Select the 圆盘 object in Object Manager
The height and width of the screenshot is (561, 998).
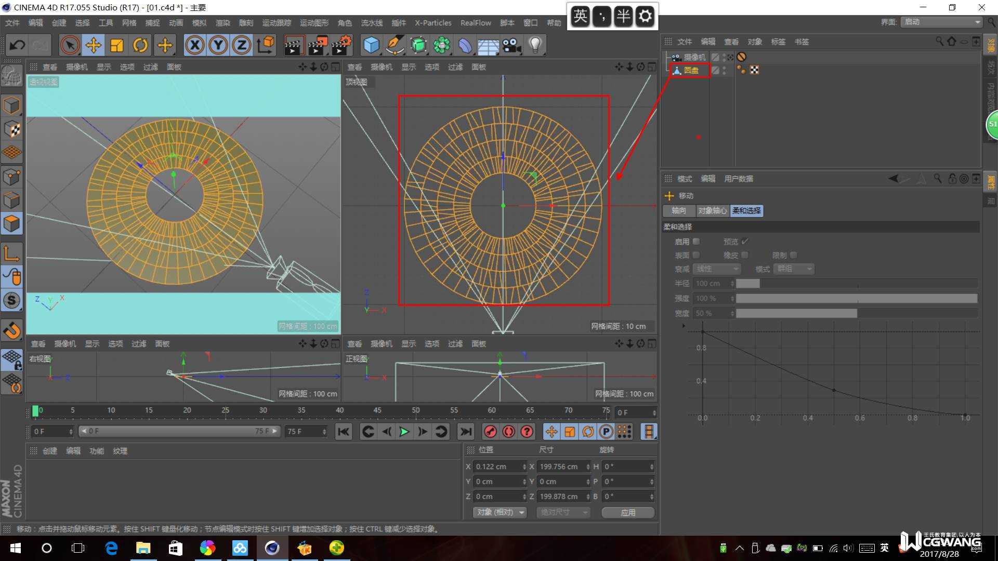click(x=691, y=70)
